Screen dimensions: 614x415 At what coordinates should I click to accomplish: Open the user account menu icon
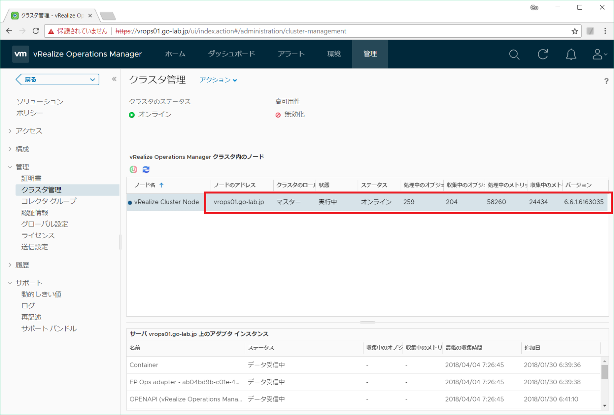click(599, 54)
